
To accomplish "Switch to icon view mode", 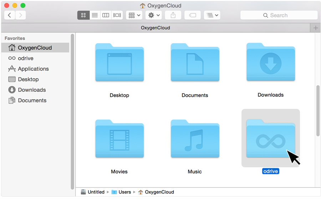I will [x=83, y=15].
